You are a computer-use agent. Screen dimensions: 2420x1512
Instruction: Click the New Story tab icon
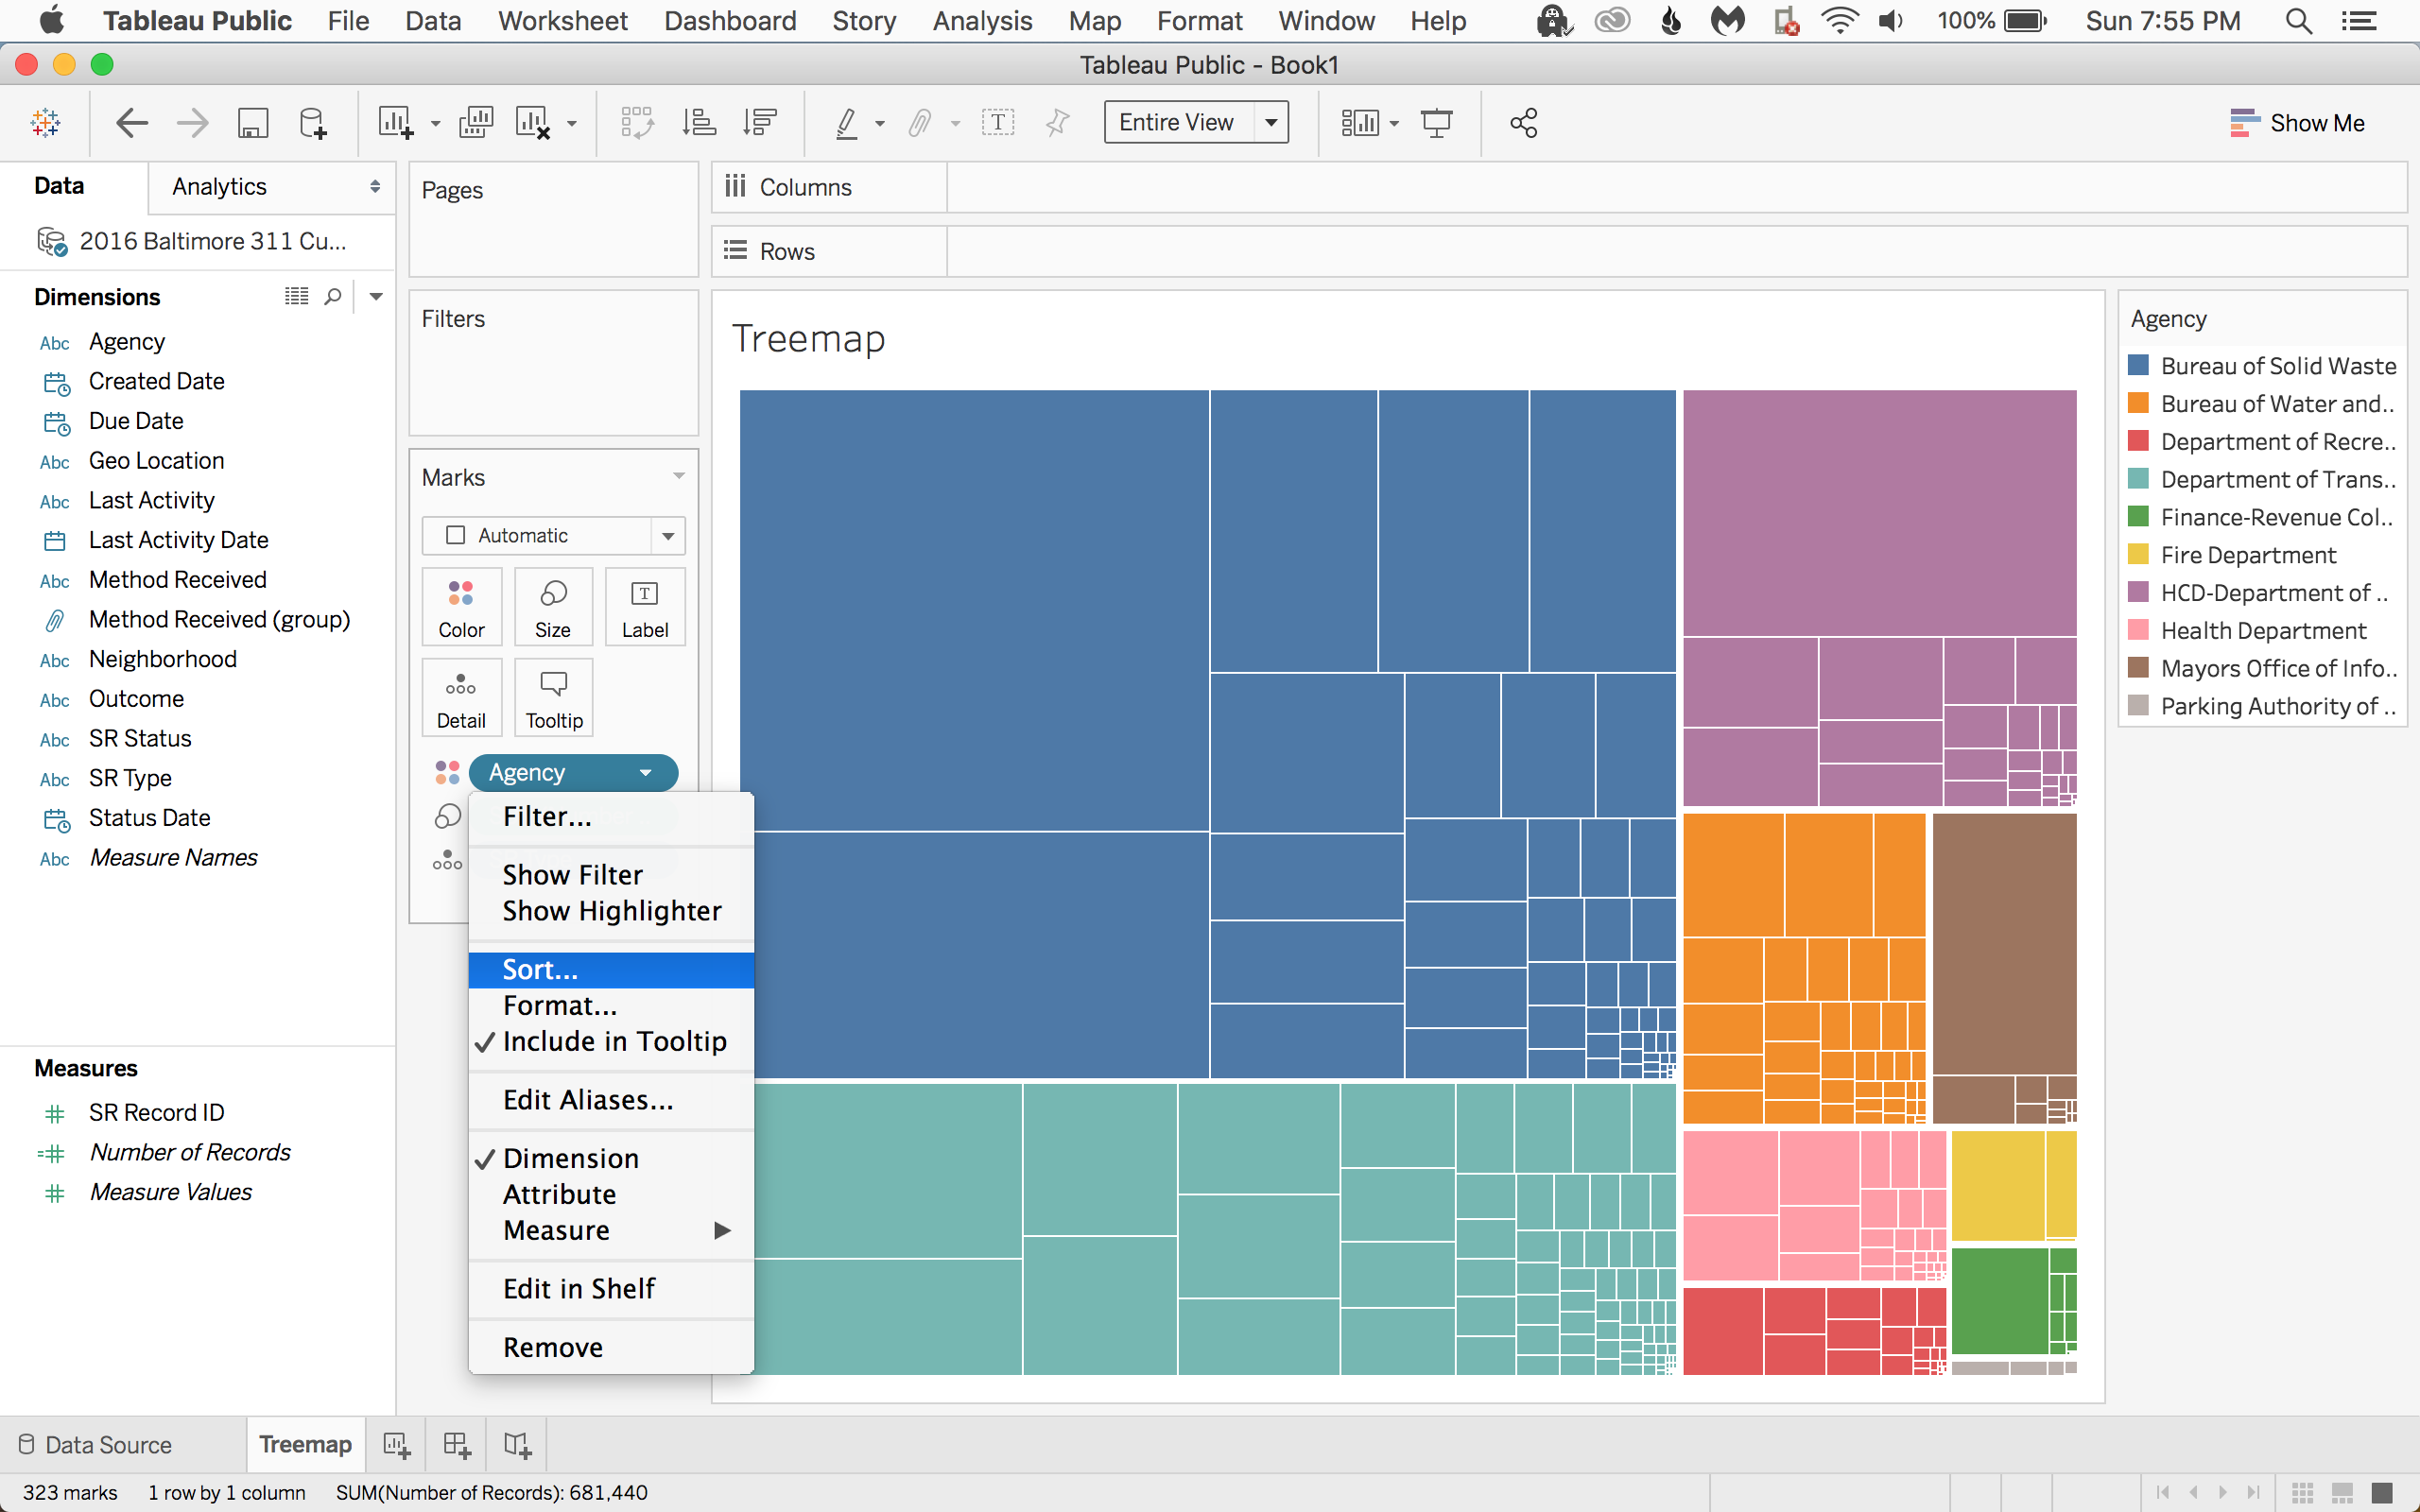click(518, 1445)
